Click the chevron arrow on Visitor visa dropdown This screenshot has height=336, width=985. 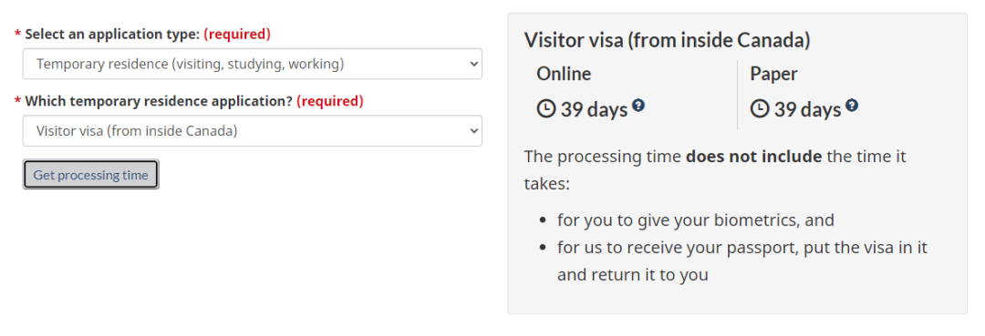tap(473, 131)
